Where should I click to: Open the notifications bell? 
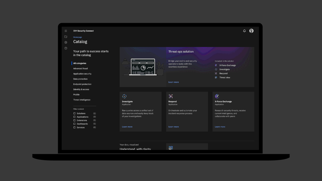[x=244, y=31]
